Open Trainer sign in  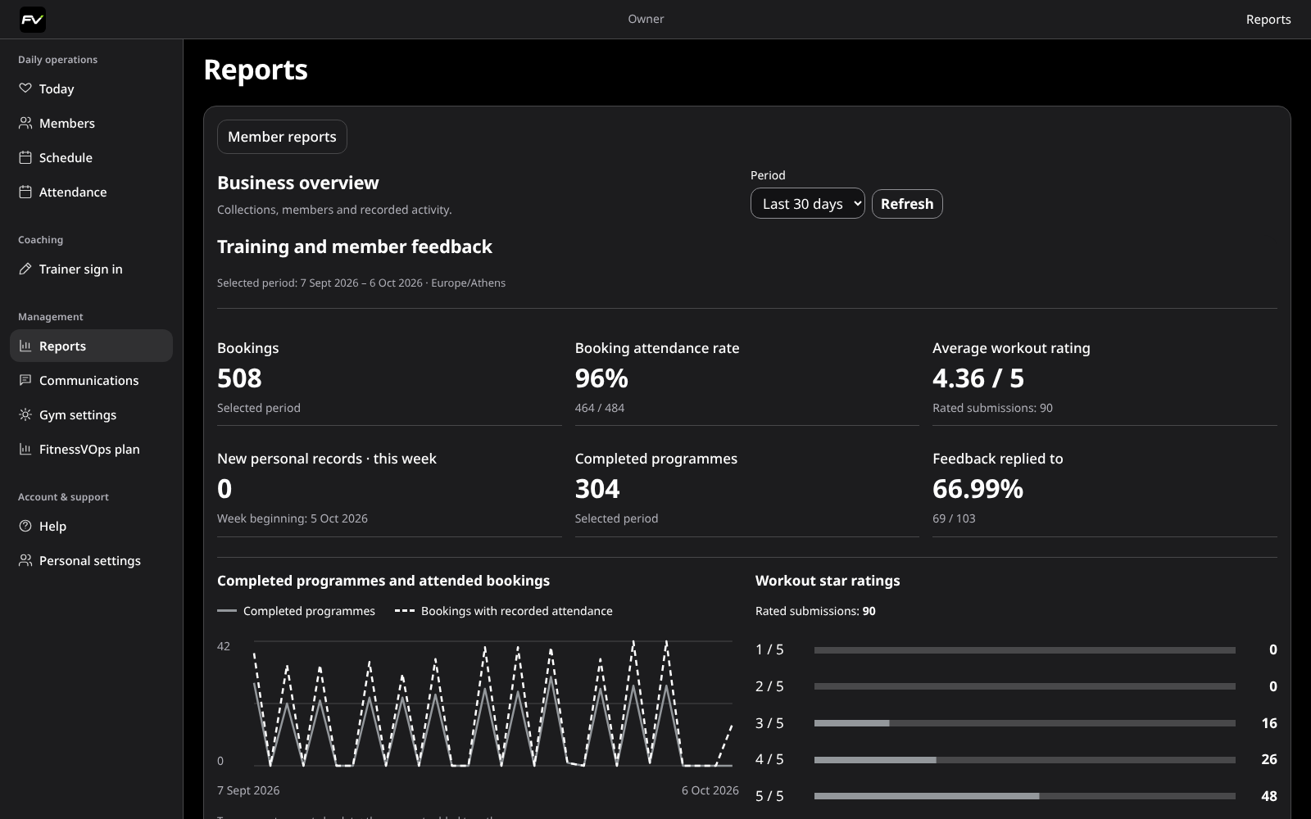click(91, 269)
